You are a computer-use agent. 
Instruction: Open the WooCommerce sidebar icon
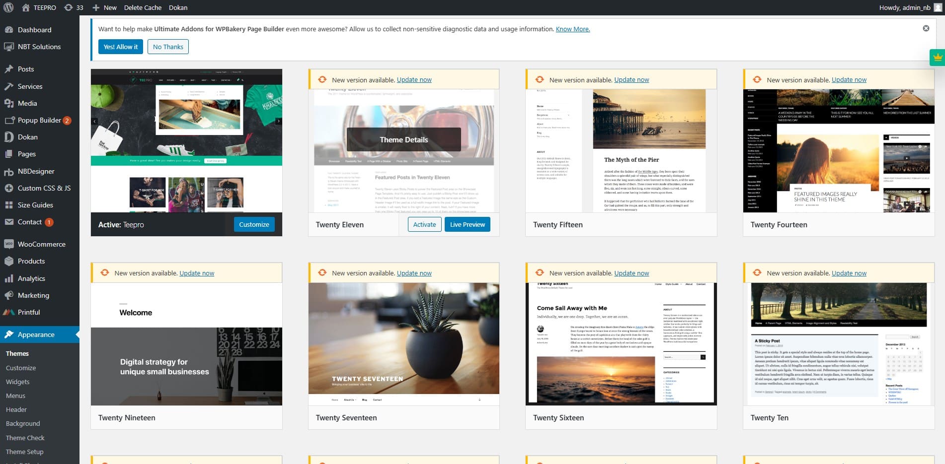pyautogui.click(x=8, y=244)
